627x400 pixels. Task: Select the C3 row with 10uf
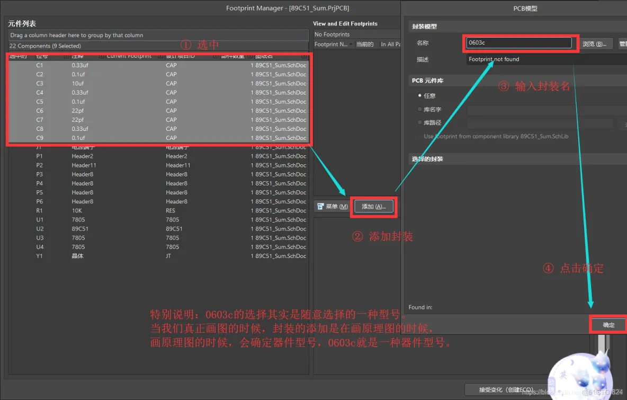tap(158, 84)
